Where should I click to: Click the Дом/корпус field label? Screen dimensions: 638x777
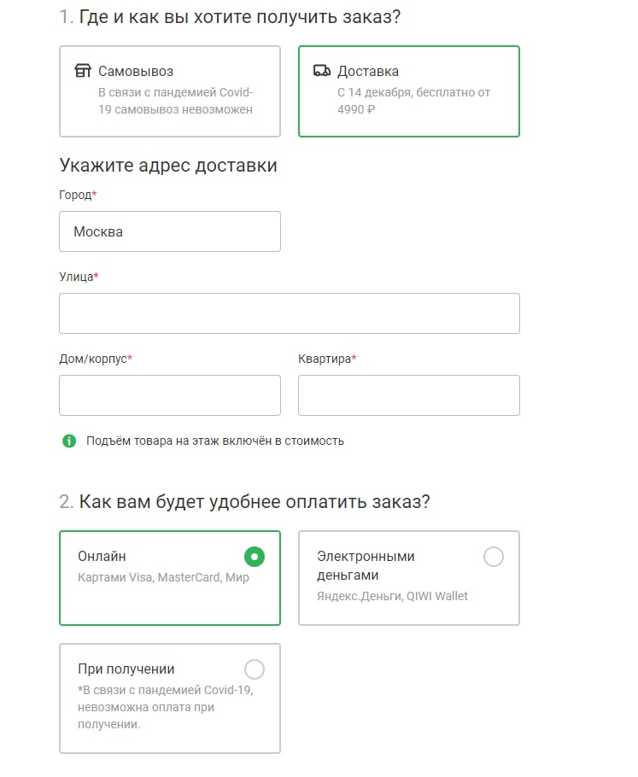(x=94, y=359)
